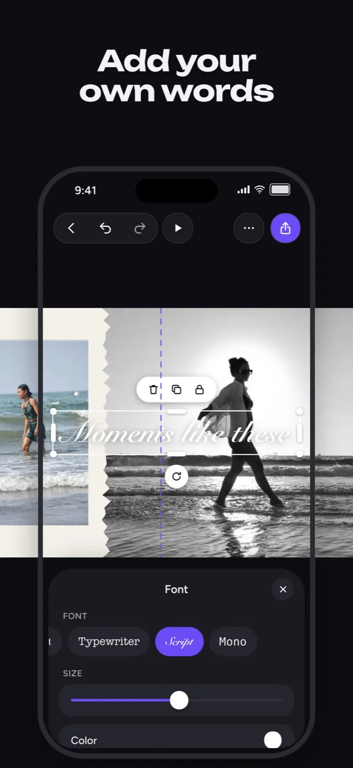Tap the back chevron arrow
The image size is (353, 768).
tap(71, 228)
